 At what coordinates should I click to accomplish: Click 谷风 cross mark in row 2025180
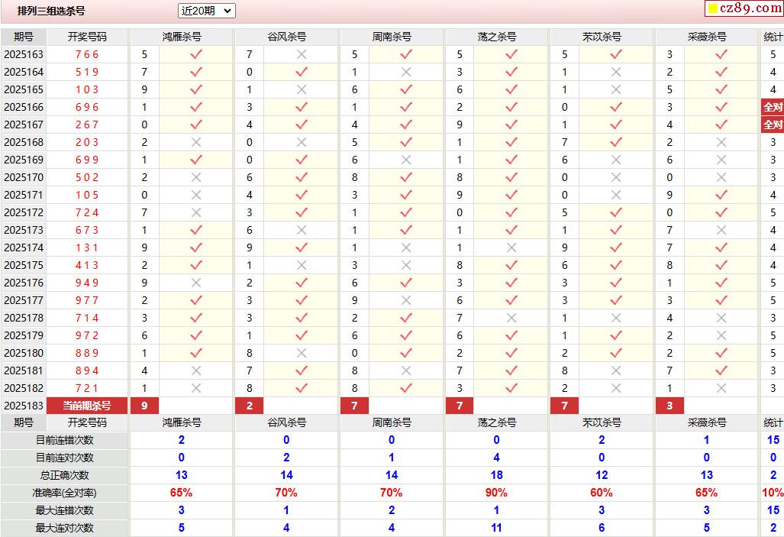(301, 353)
